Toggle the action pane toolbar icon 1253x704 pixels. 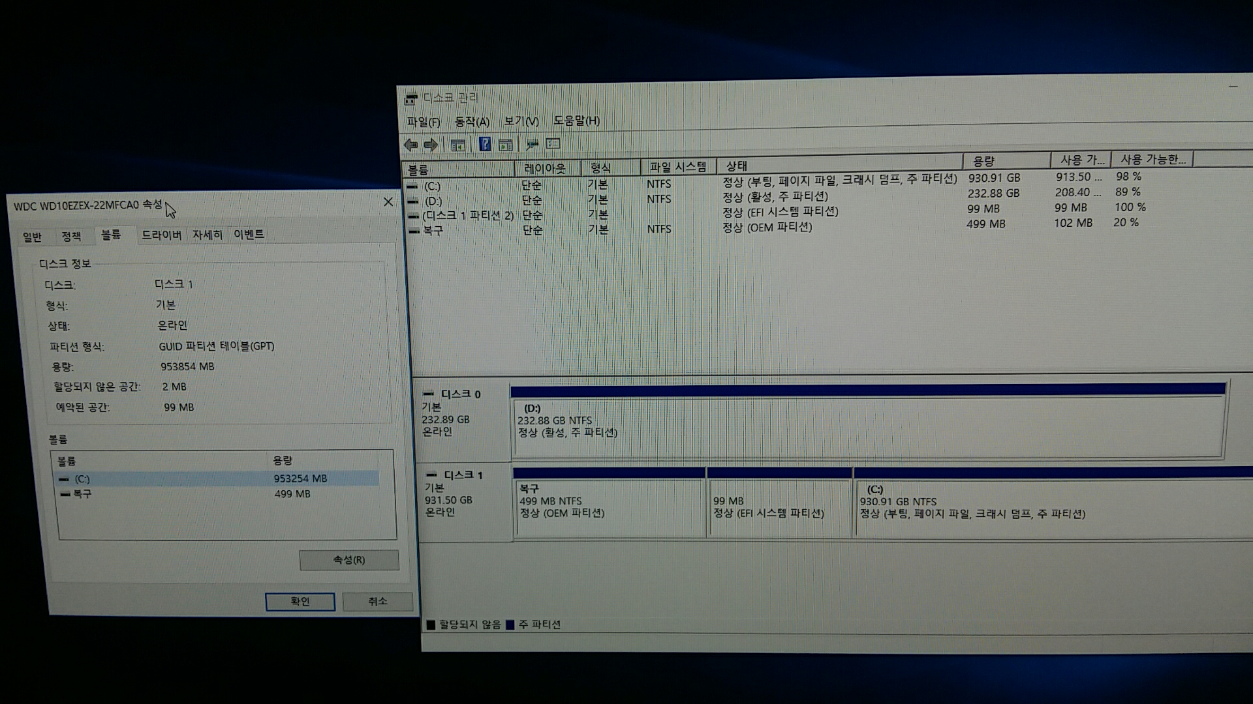505,145
